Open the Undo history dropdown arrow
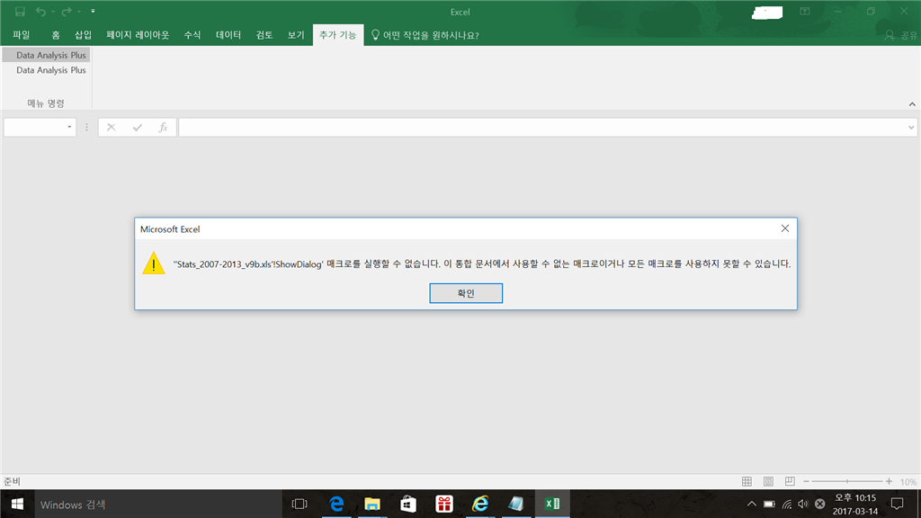This screenshot has width=921, height=518. click(x=53, y=11)
